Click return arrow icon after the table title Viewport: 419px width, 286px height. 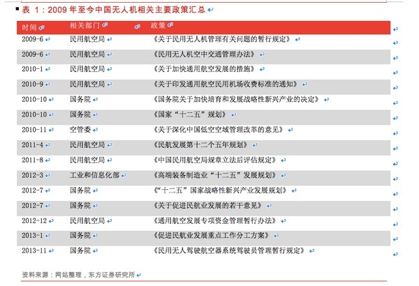click(210, 10)
